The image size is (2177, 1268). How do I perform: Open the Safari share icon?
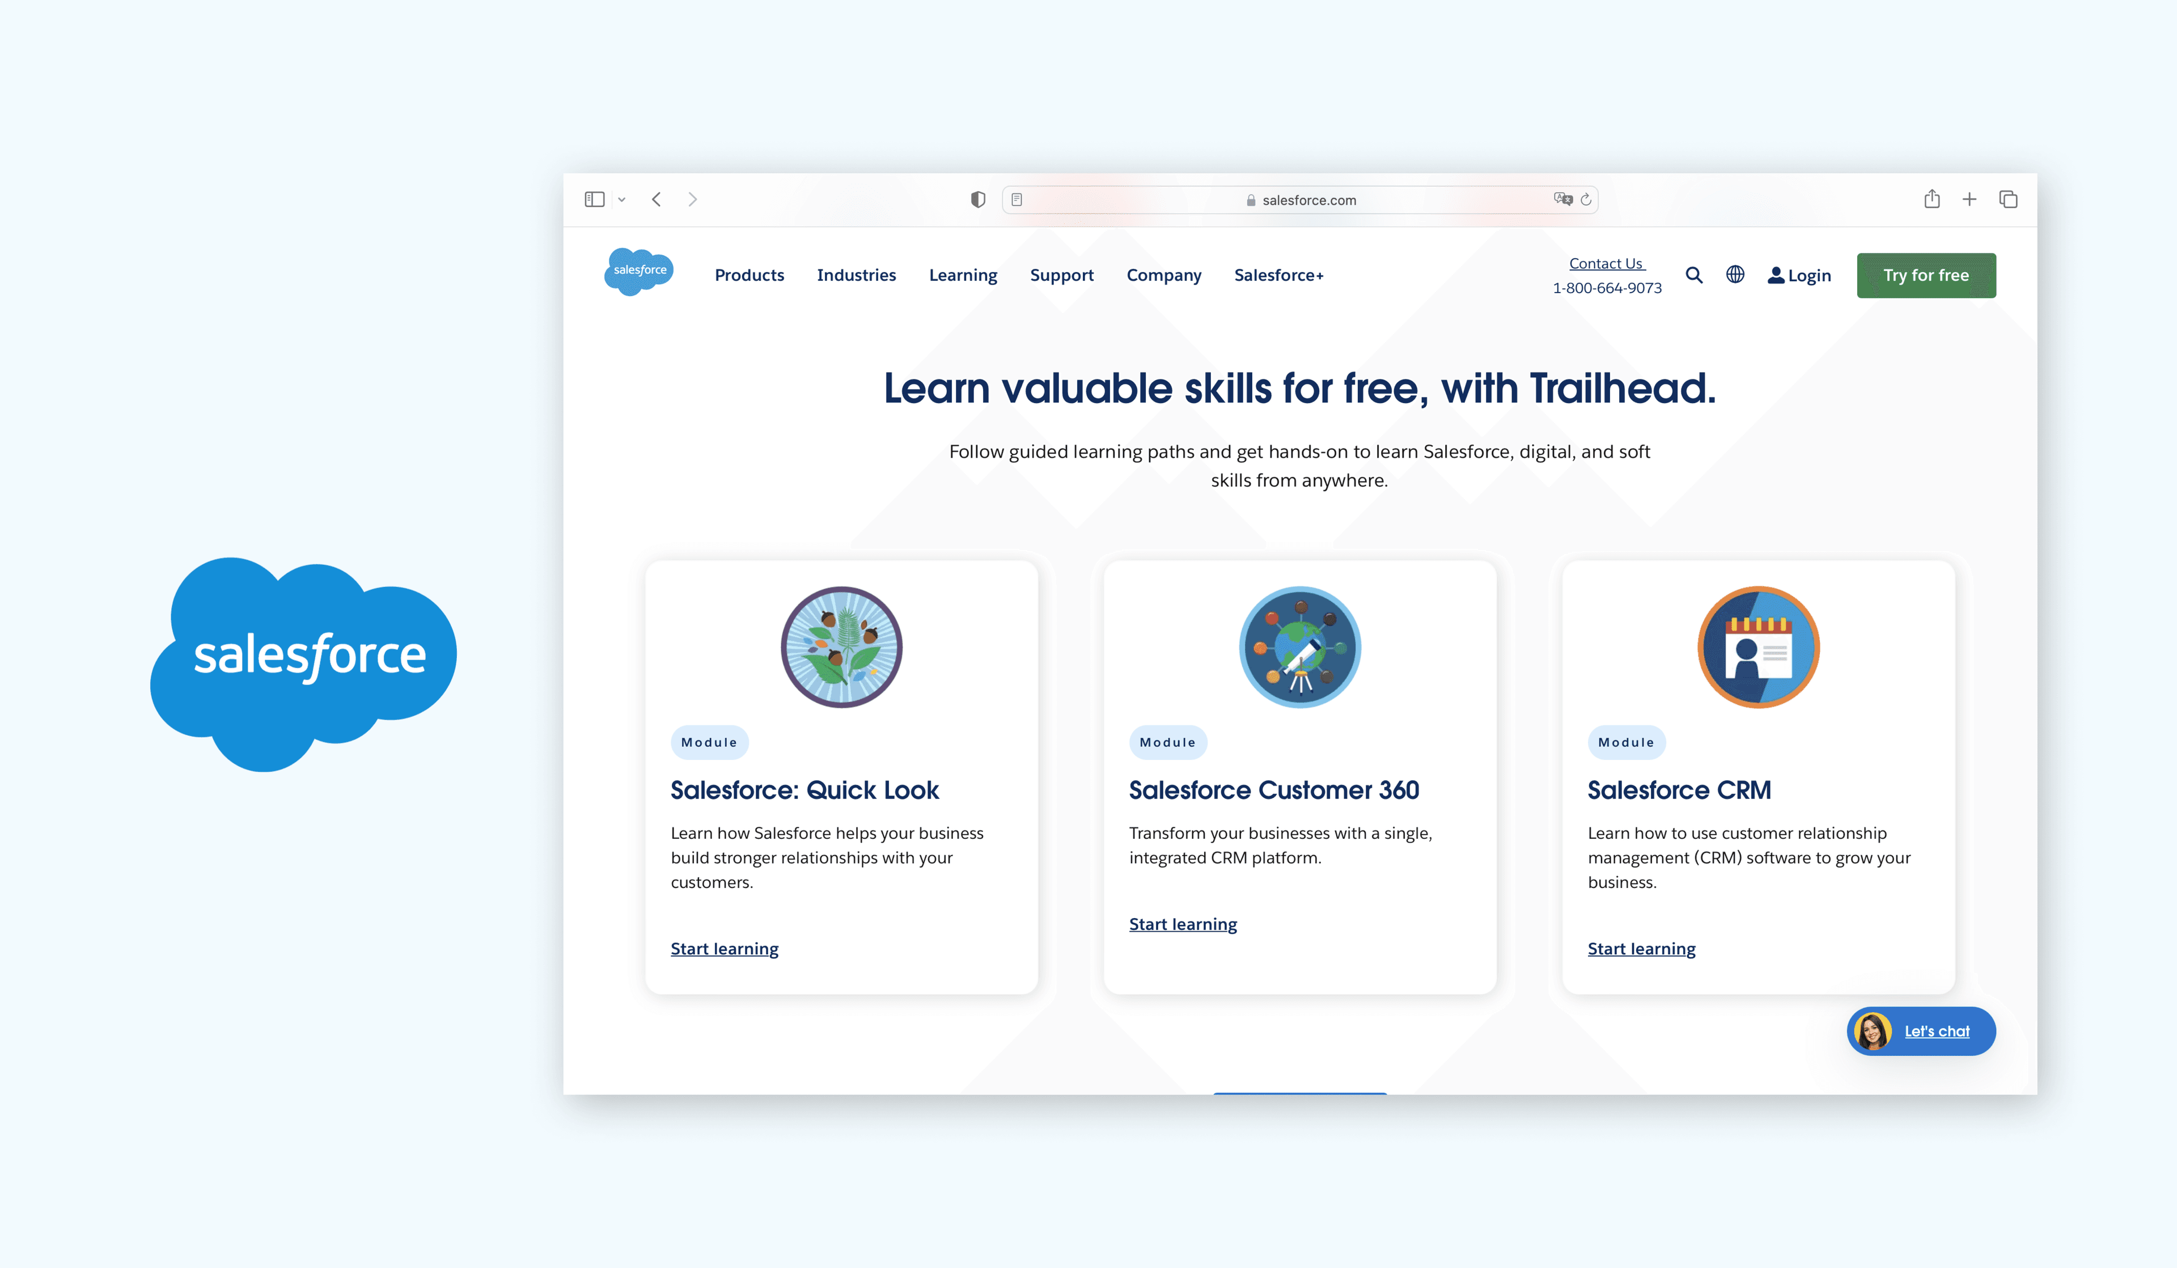coord(1933,199)
